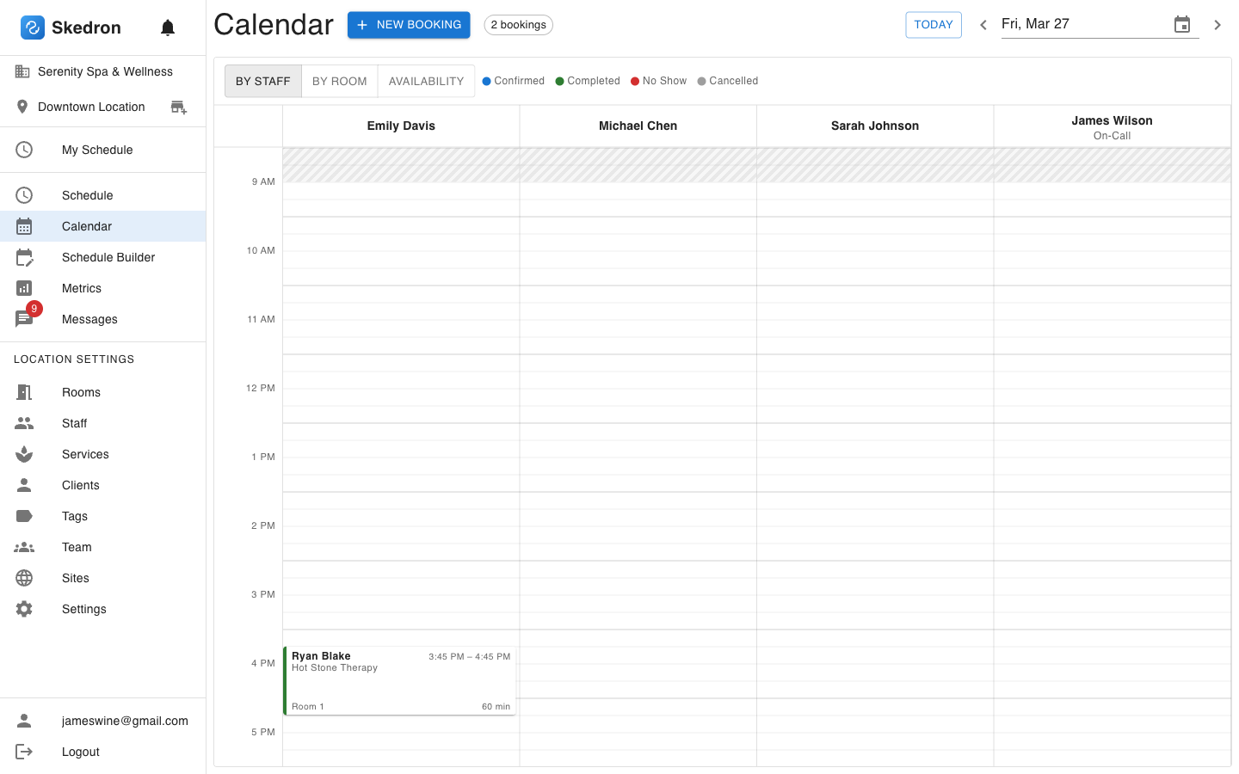Open Metrics page
Viewport: 1239px width, 774px height.
pyautogui.click(x=102, y=288)
